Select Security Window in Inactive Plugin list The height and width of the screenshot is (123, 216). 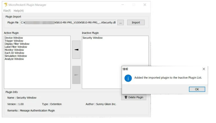pos(93,38)
